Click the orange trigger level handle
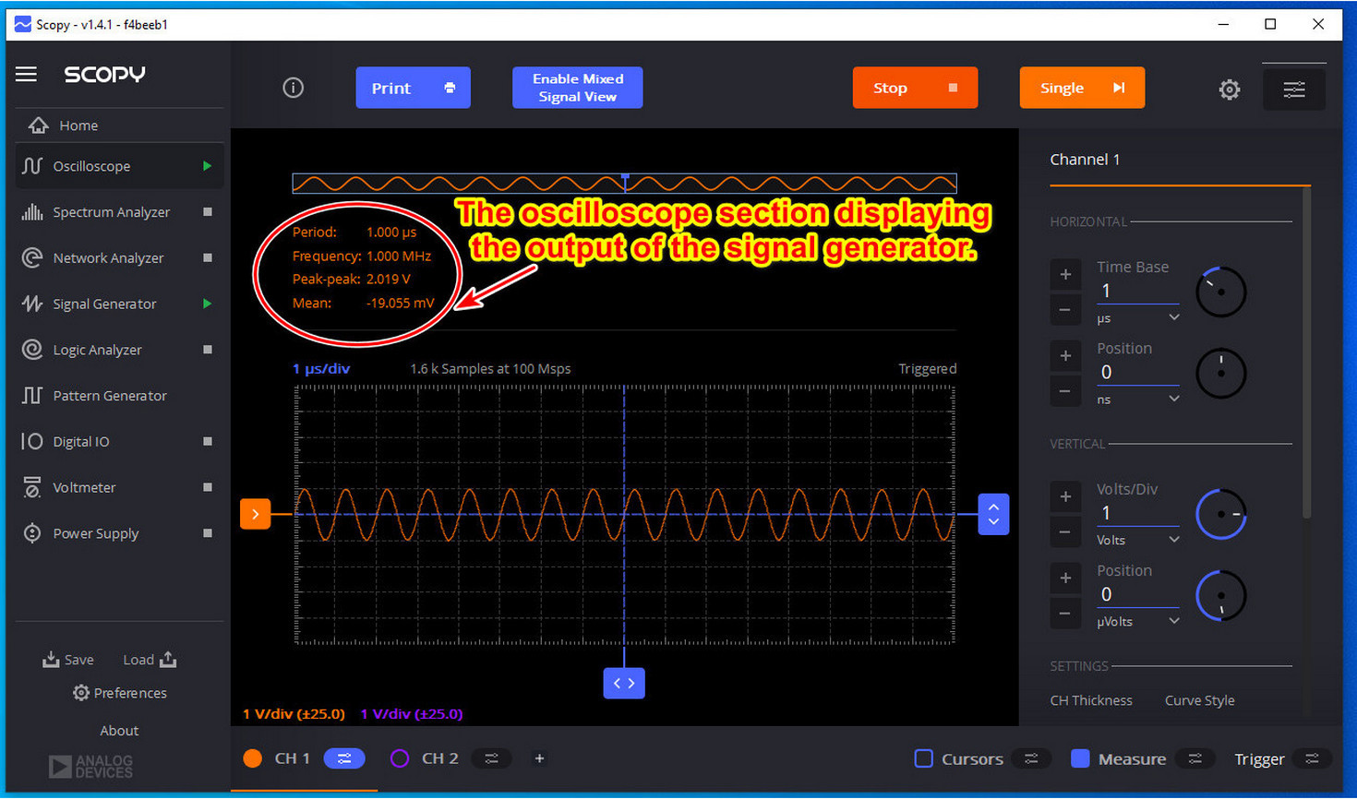The image size is (1357, 799). tap(256, 514)
